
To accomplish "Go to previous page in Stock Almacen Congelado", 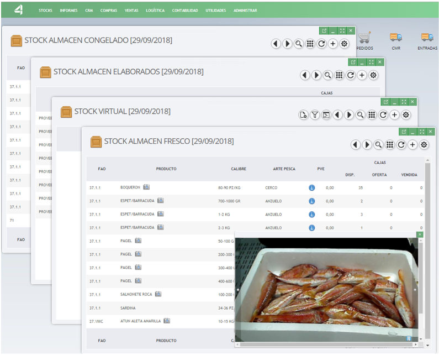I will click(x=276, y=44).
